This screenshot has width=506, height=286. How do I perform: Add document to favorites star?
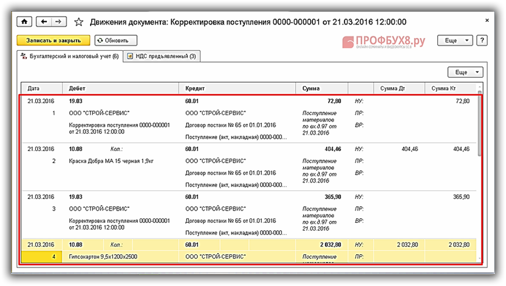pyautogui.click(x=79, y=22)
